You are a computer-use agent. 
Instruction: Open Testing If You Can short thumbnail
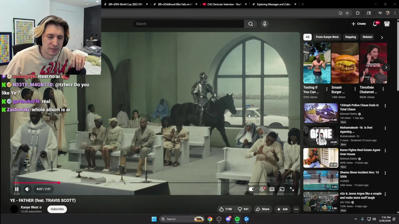point(317,63)
